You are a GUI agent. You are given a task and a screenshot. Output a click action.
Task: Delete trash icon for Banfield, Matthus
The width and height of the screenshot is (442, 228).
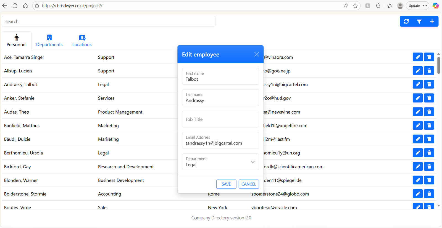pos(429,125)
